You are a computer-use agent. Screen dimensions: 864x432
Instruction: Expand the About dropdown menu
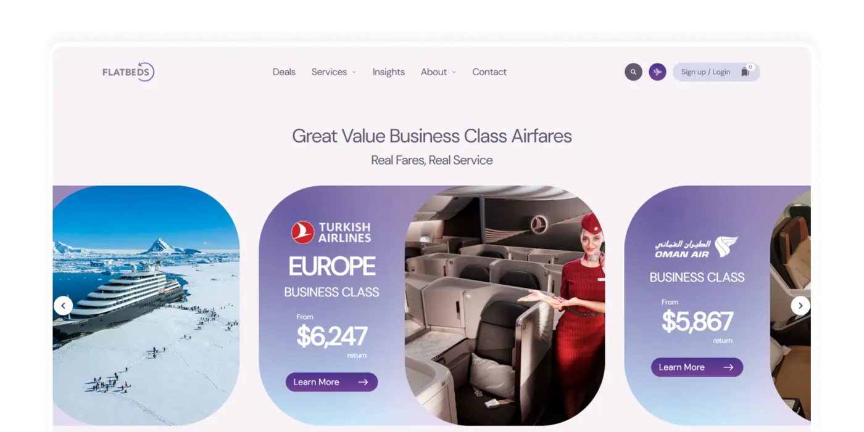(x=438, y=72)
